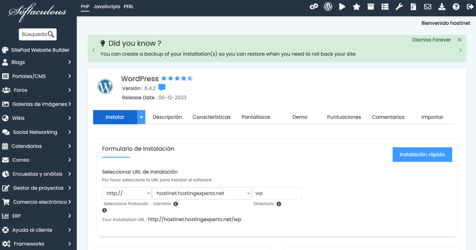Viewport: 476px width, 250px height.
Task: Switch to the Comentarios tab
Action: 388,117
